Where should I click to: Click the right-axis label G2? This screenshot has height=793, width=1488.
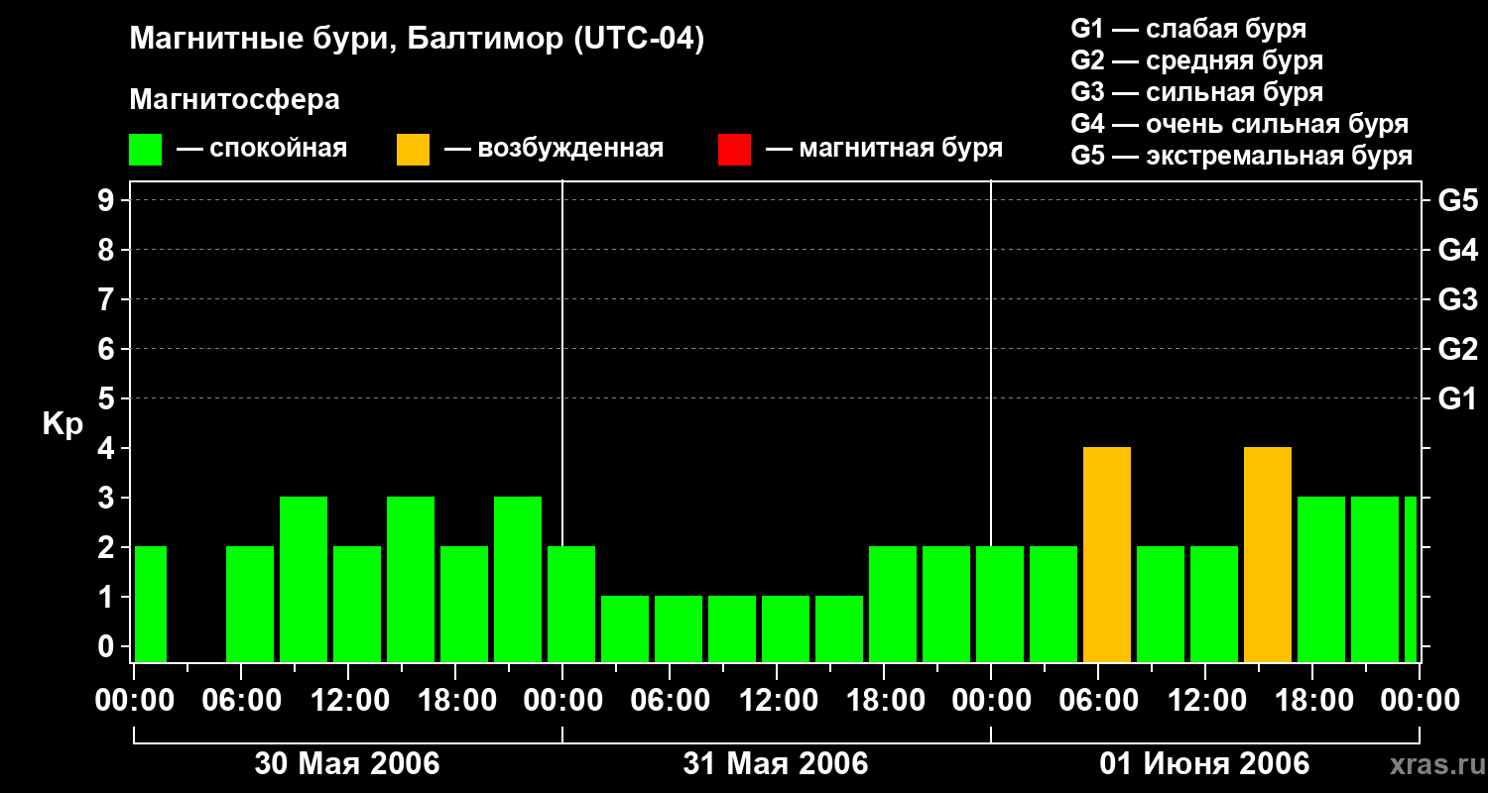(x=1457, y=349)
